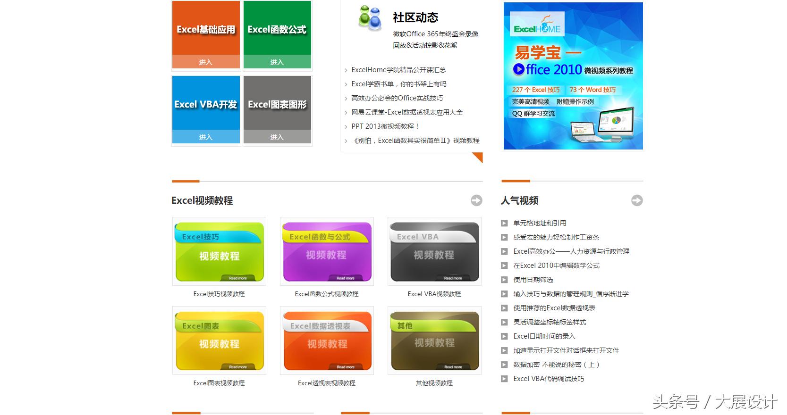Click the Excel技巧视频教程 caption link
The height and width of the screenshot is (415, 787).
(x=219, y=294)
